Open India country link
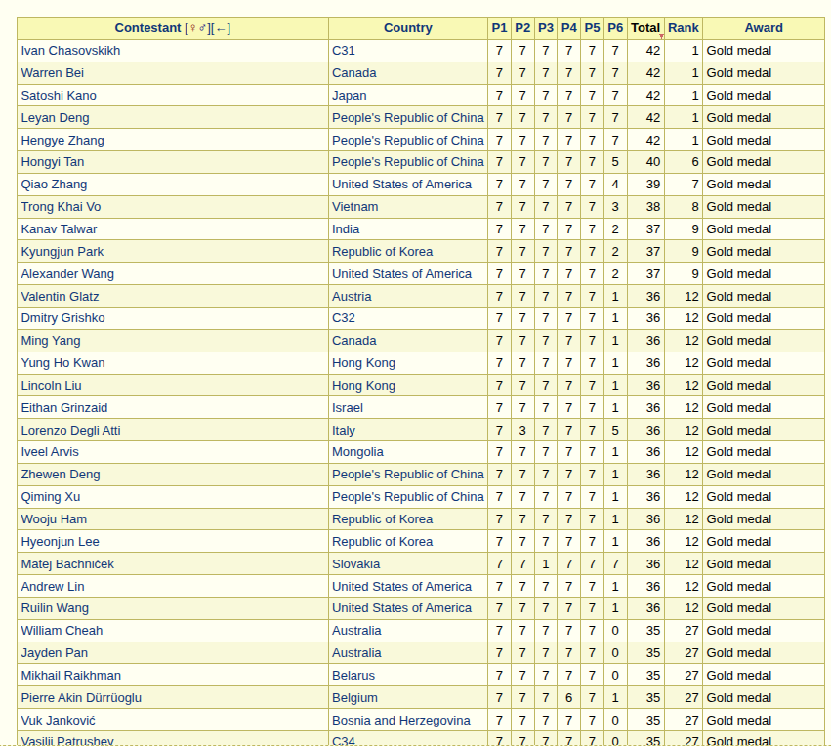831x746 pixels. tap(346, 229)
